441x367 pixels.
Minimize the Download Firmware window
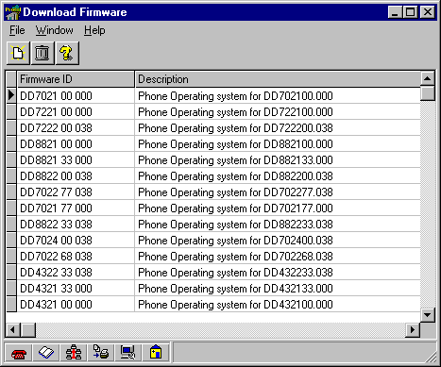pos(395,12)
